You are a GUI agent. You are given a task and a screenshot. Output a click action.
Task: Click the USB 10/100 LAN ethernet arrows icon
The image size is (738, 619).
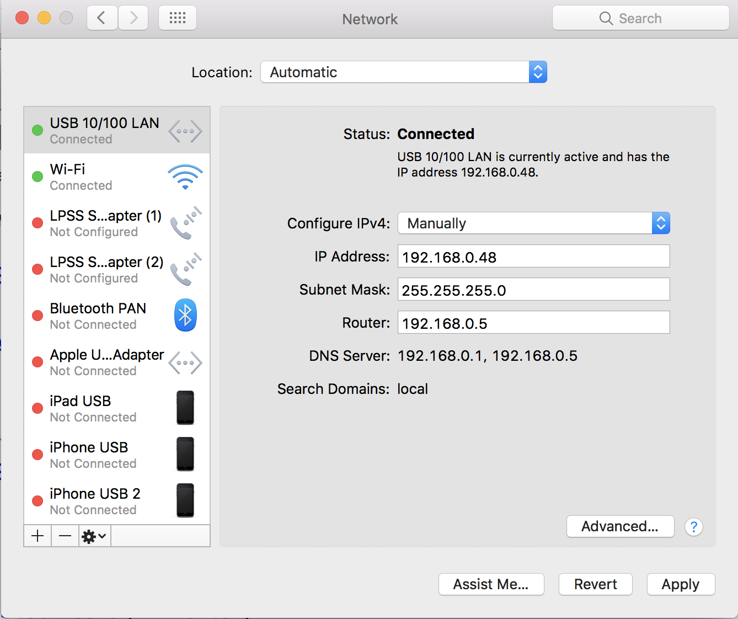point(185,131)
